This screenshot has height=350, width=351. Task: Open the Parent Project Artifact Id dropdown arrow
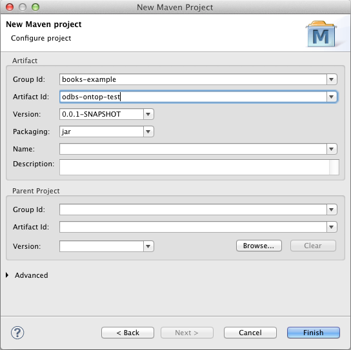[332, 227]
